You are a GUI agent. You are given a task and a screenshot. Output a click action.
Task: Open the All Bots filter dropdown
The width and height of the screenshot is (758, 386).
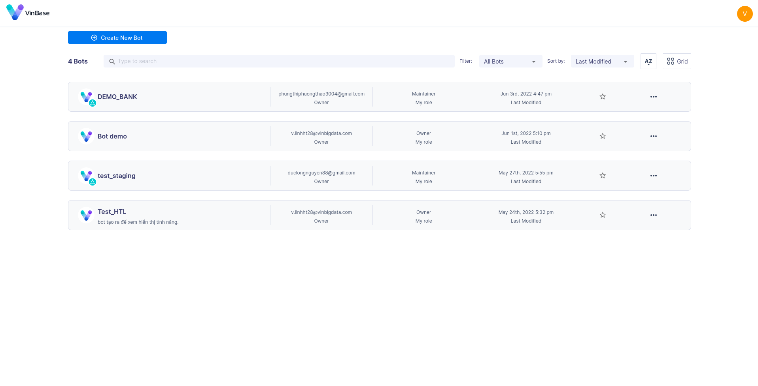(x=510, y=61)
